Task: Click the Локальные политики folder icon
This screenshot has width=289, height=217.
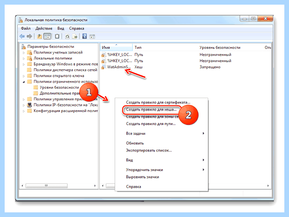Action: click(29, 59)
